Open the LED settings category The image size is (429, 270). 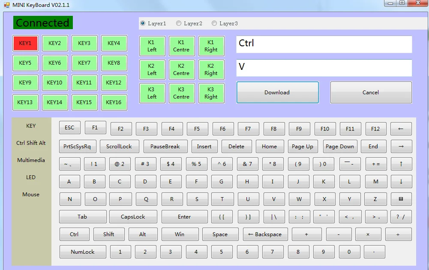31,177
